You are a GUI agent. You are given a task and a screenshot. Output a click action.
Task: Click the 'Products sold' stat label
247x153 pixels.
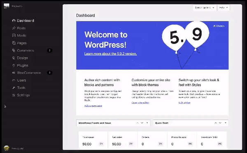tap(179, 137)
